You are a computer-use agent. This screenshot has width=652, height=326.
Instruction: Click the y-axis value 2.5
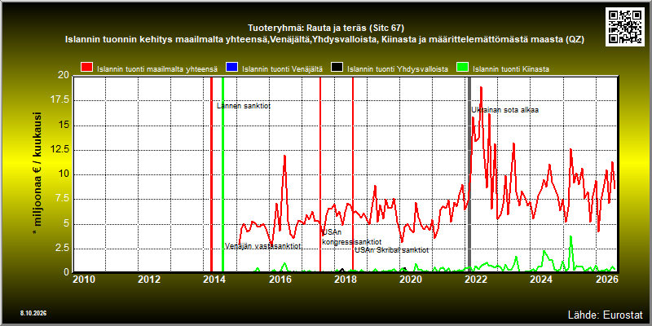[x=62, y=248]
